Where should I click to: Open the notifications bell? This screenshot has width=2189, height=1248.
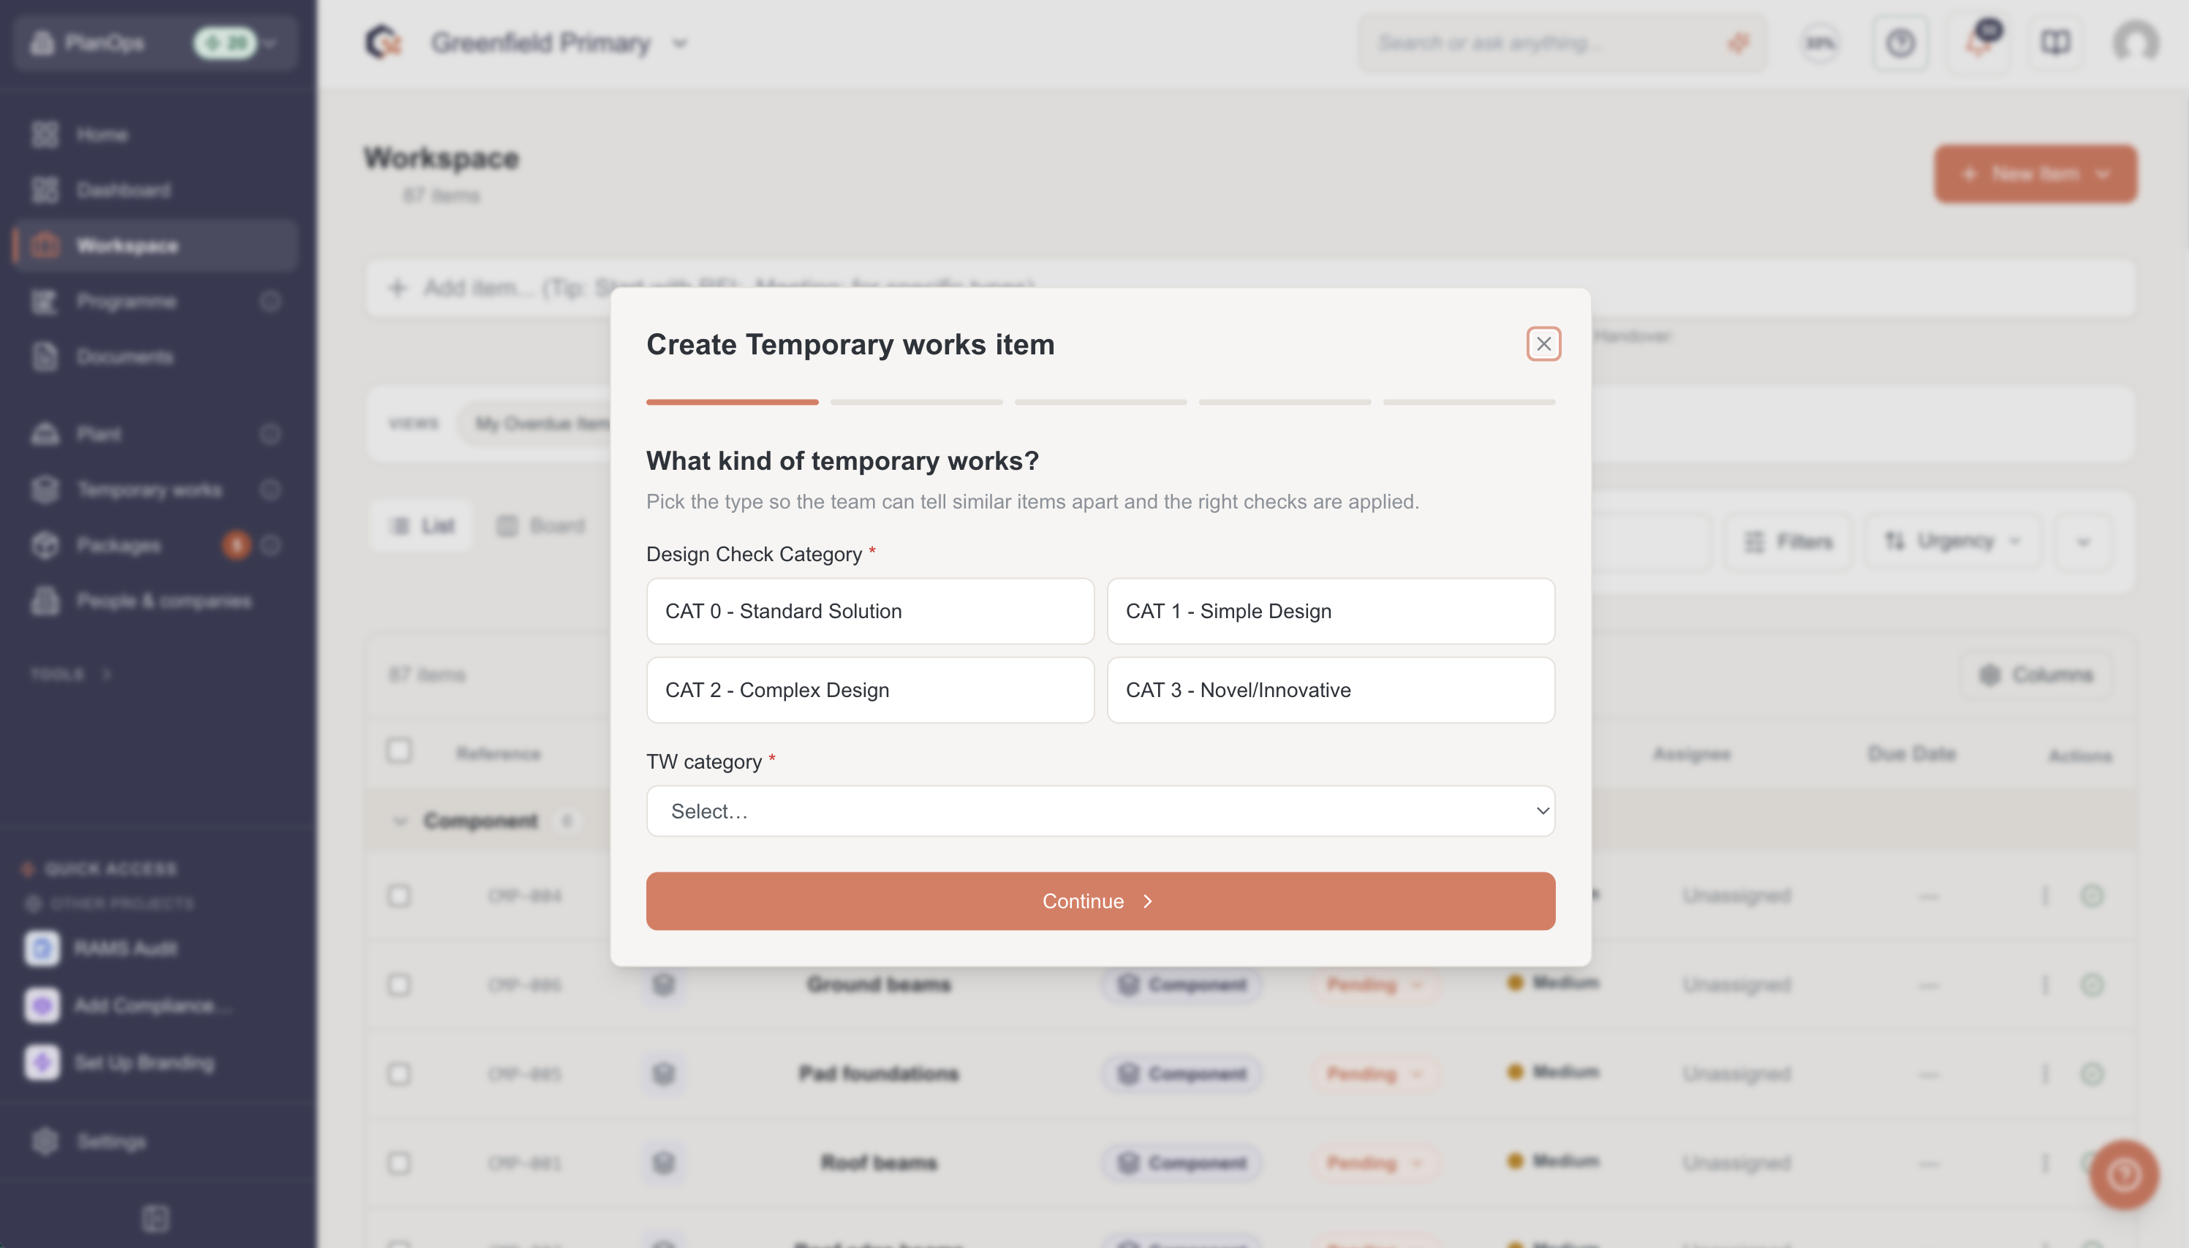pyautogui.click(x=1979, y=43)
